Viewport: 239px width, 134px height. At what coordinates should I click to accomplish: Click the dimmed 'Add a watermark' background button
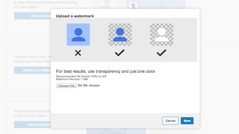coord(32,16)
